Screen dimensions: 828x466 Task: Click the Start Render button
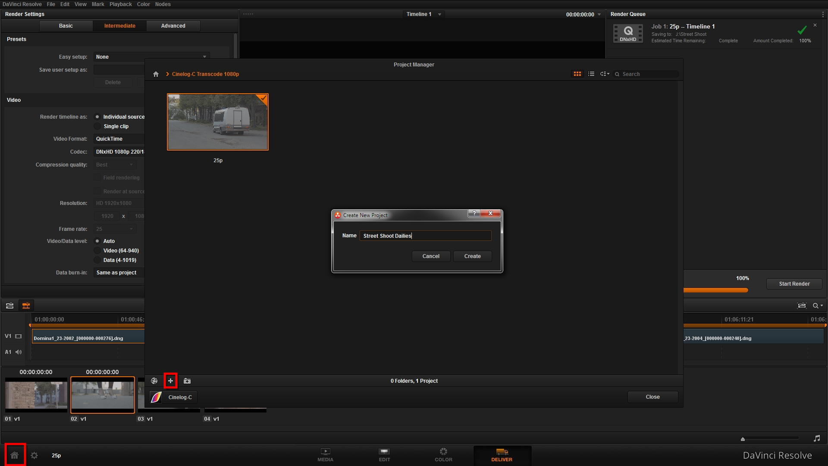tap(794, 284)
